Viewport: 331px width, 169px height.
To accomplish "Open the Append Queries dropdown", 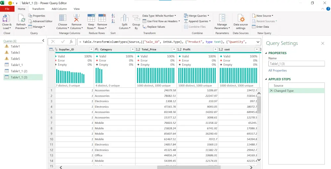I will tap(197, 21).
